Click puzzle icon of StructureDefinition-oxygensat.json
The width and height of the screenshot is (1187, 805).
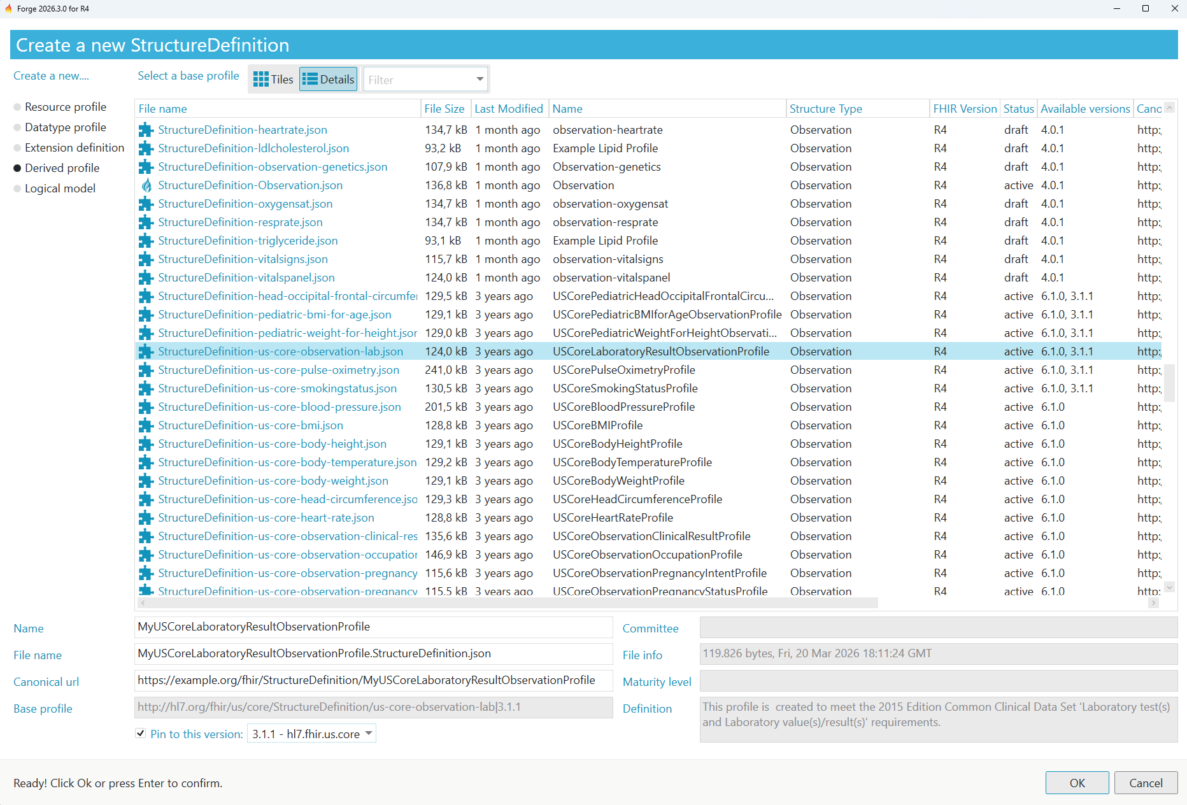(146, 204)
